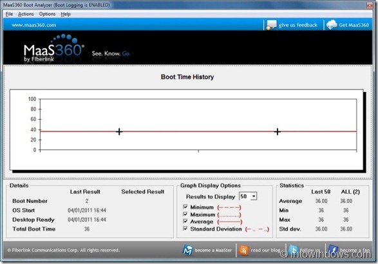Toggle the Maximum checkbox

click(185, 214)
